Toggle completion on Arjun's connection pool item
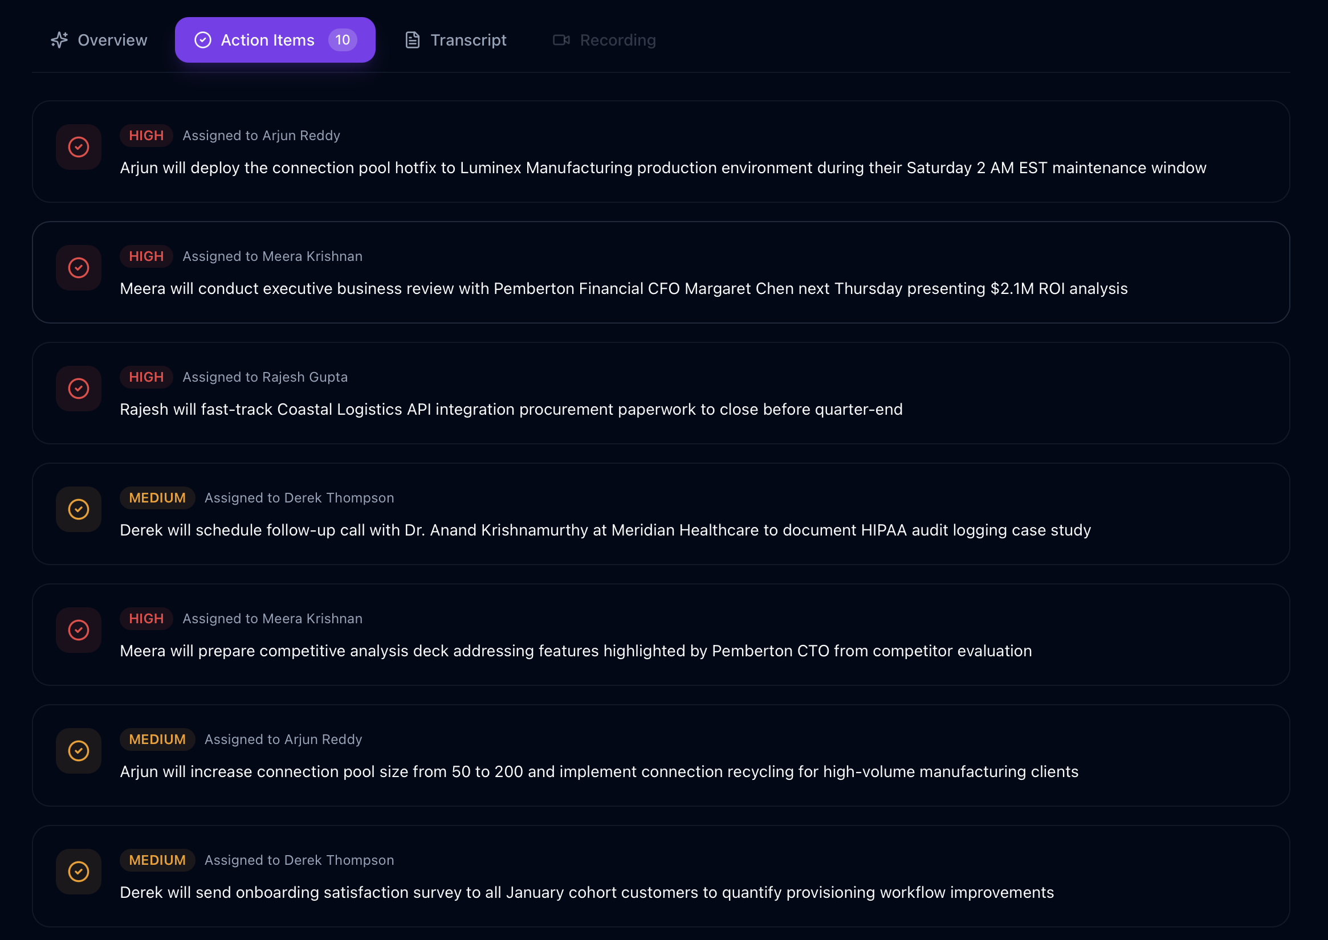 tap(78, 751)
